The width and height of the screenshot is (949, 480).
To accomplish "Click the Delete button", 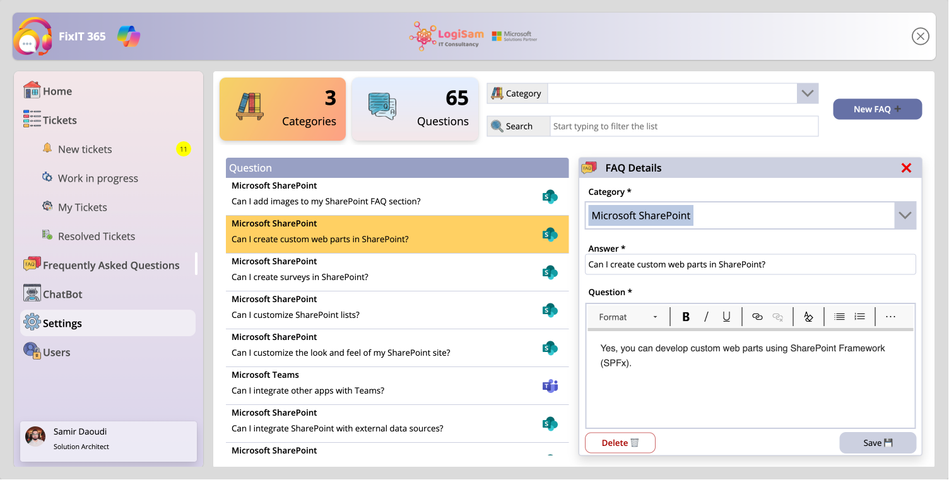I will point(620,443).
